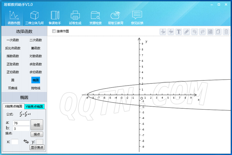Image resolution: width=232 pixels, height=155 pixels.
Task: Select 双曲线 hyperbola from function list
Action: tap(13, 88)
